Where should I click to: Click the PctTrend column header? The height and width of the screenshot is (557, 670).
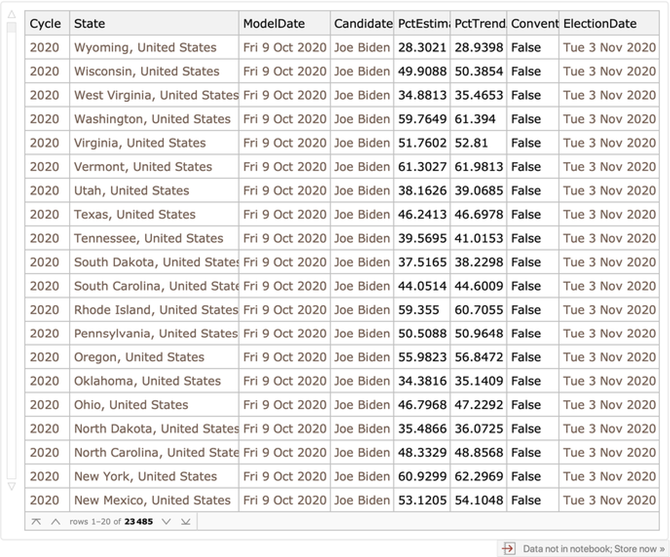click(479, 23)
